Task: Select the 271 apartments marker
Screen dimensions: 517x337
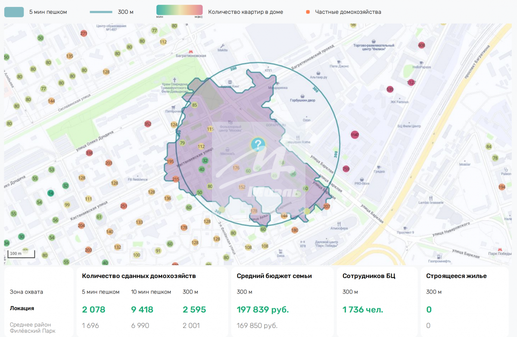Action: pos(84,34)
